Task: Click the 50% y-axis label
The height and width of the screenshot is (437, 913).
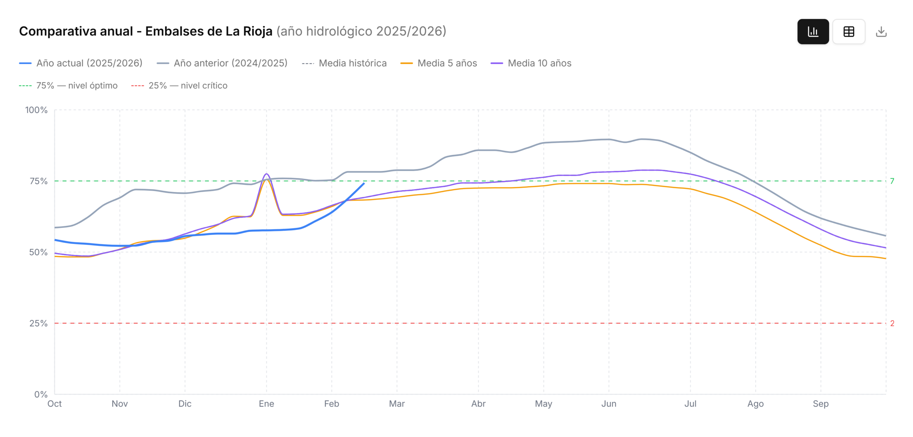Action: [38, 252]
